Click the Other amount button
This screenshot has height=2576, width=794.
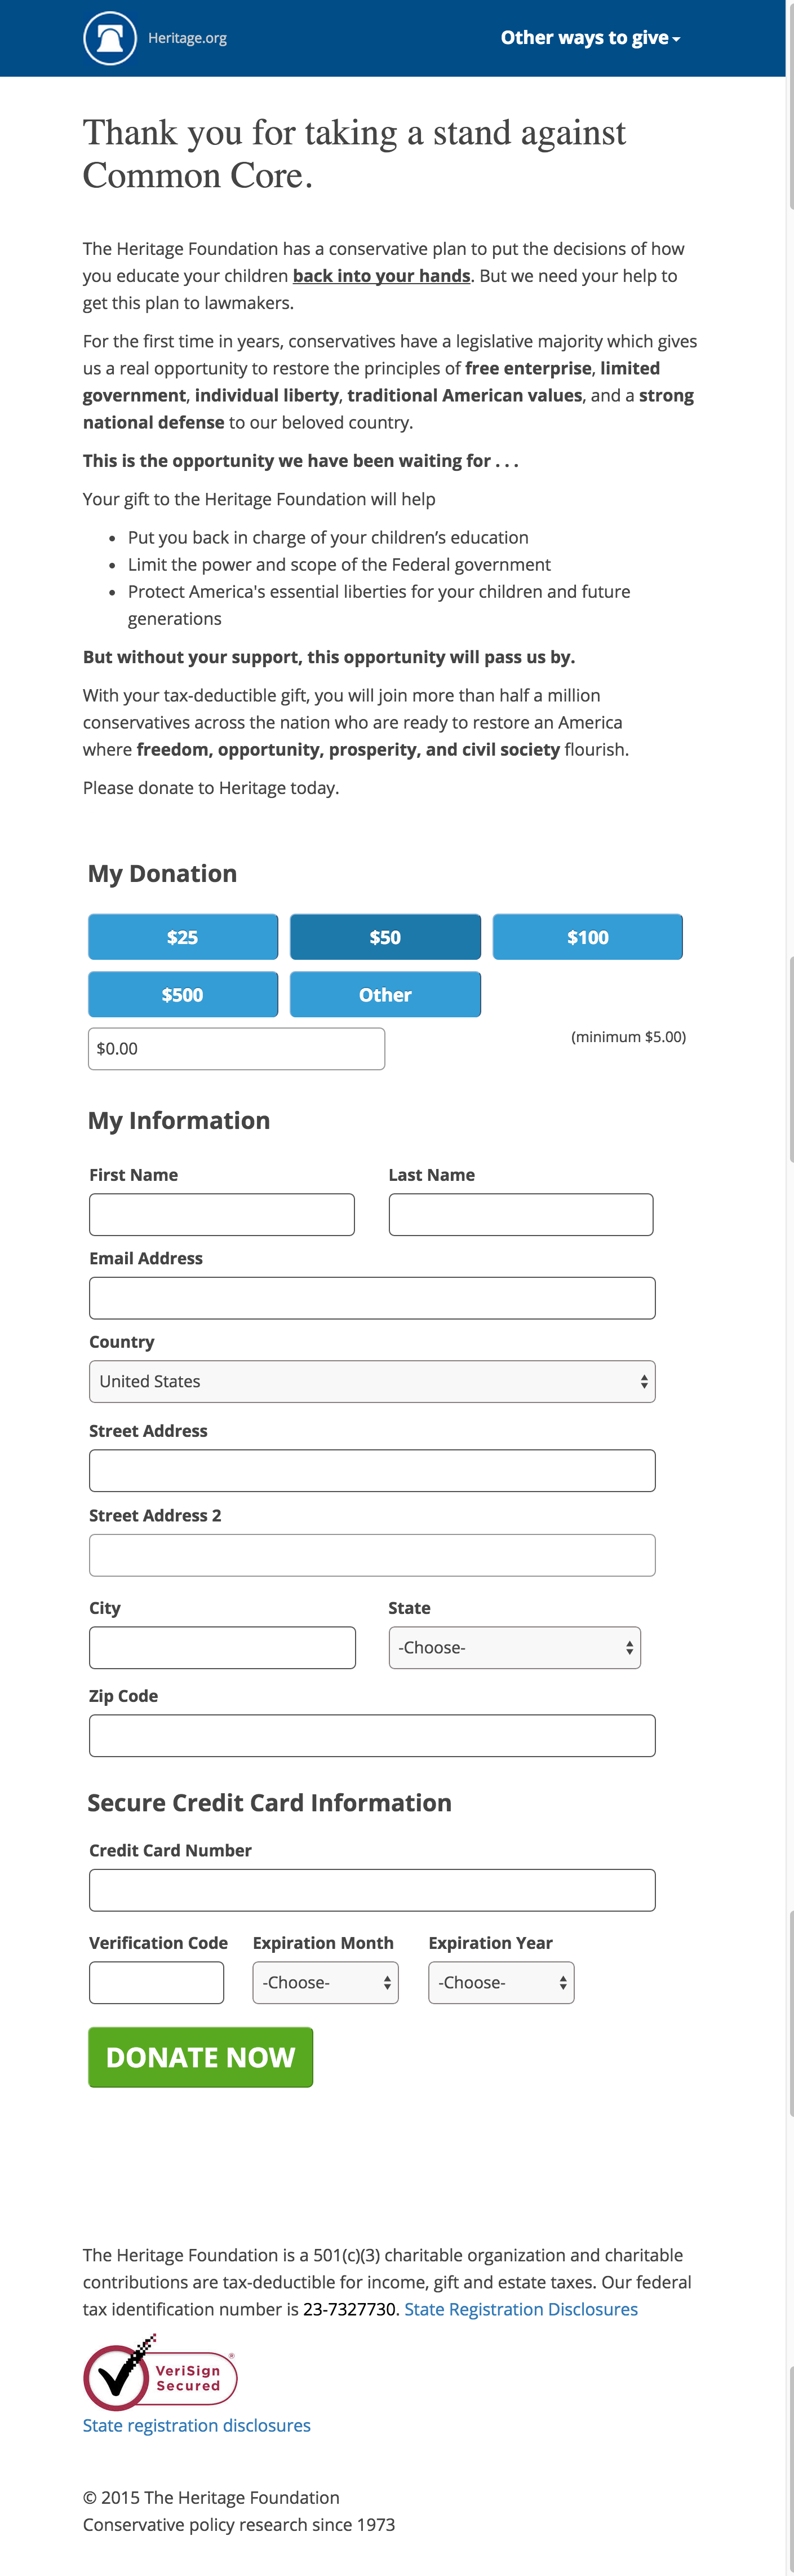tap(384, 995)
